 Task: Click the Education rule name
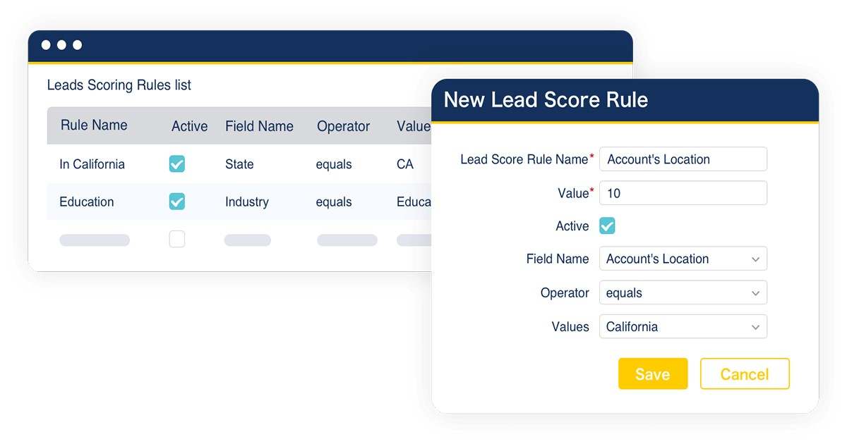coord(86,202)
